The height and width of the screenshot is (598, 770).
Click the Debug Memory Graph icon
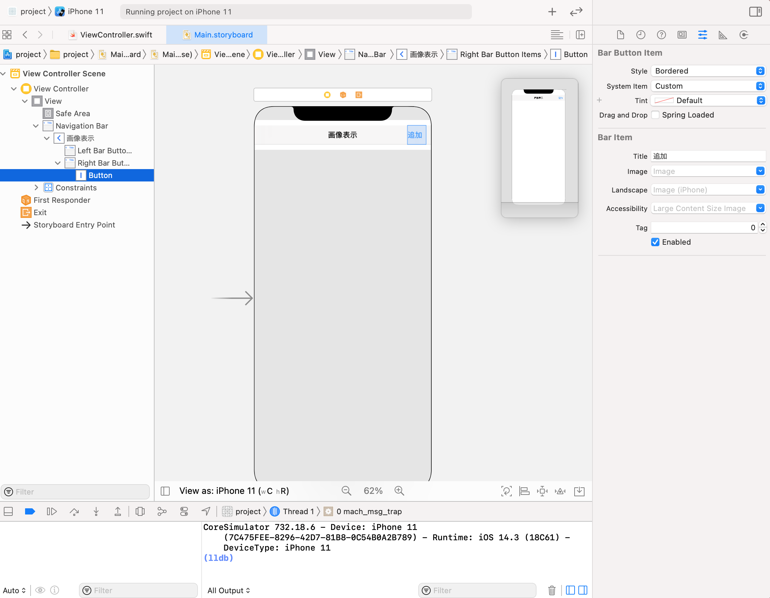click(x=162, y=511)
